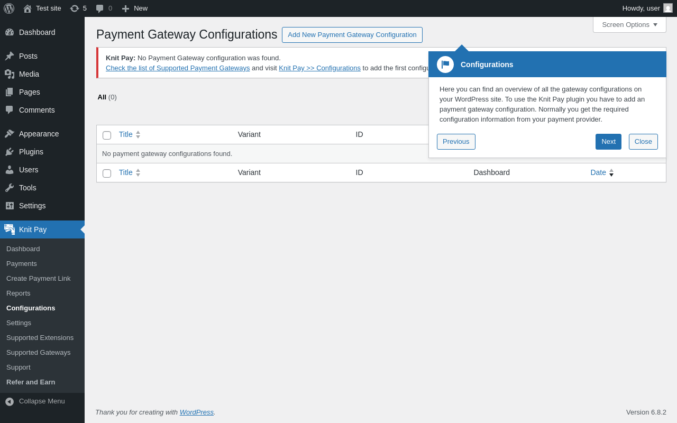Open Knit Pay Settings submenu item
Image resolution: width=677 pixels, height=423 pixels.
click(19, 323)
